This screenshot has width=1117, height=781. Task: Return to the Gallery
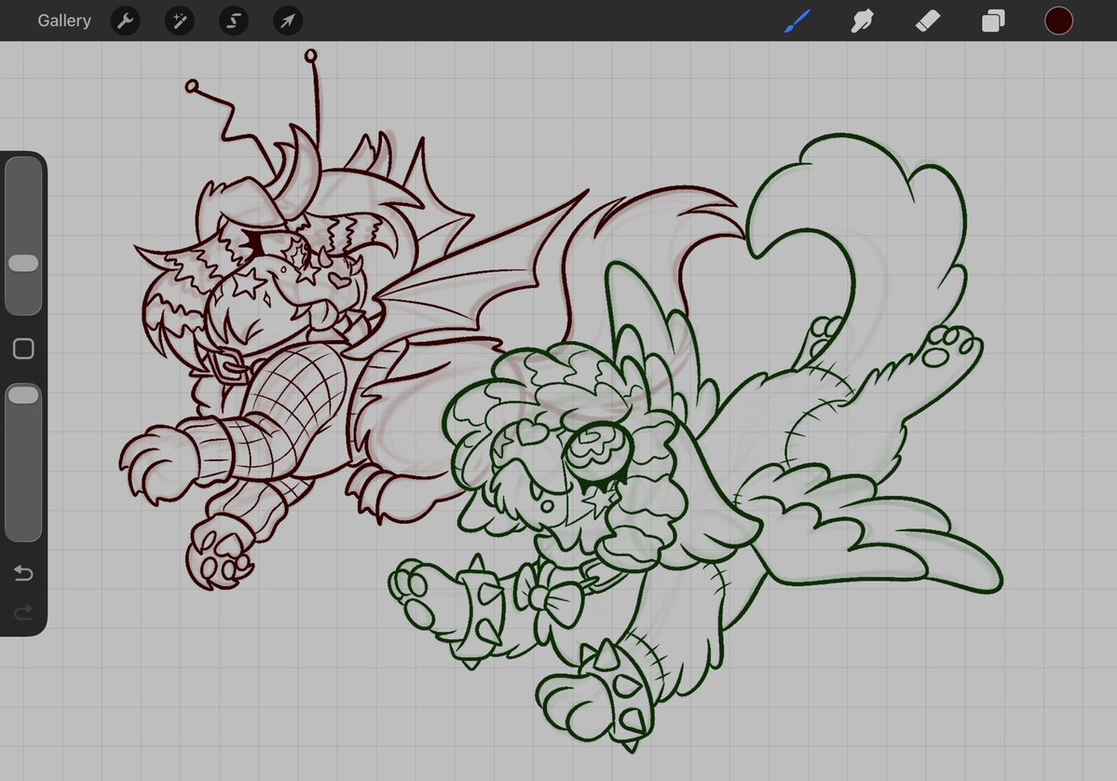pyautogui.click(x=64, y=21)
